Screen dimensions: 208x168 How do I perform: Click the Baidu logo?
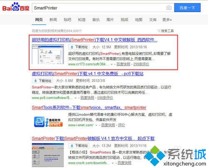click(x=16, y=7)
